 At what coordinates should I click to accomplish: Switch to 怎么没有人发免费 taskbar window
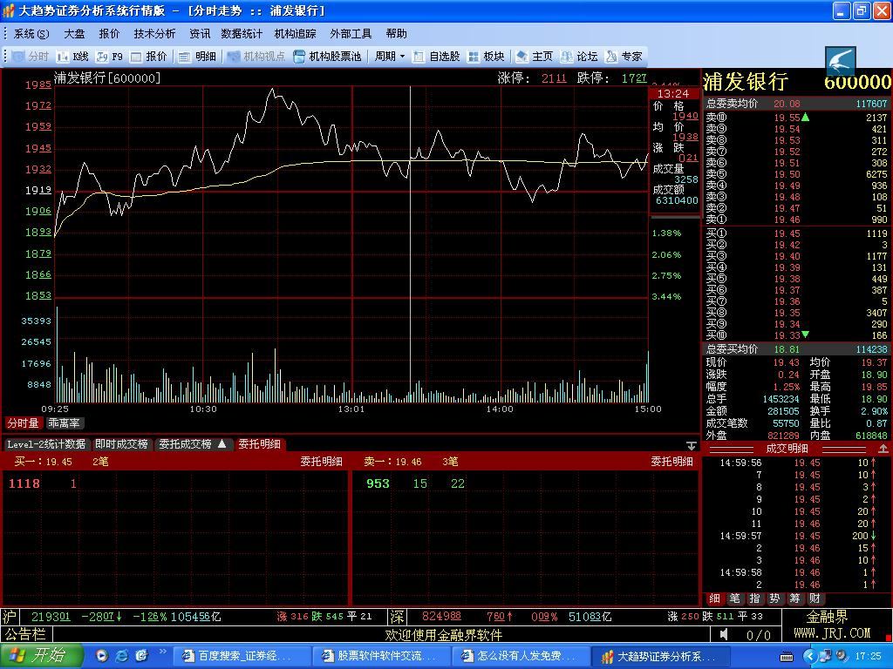point(520,656)
